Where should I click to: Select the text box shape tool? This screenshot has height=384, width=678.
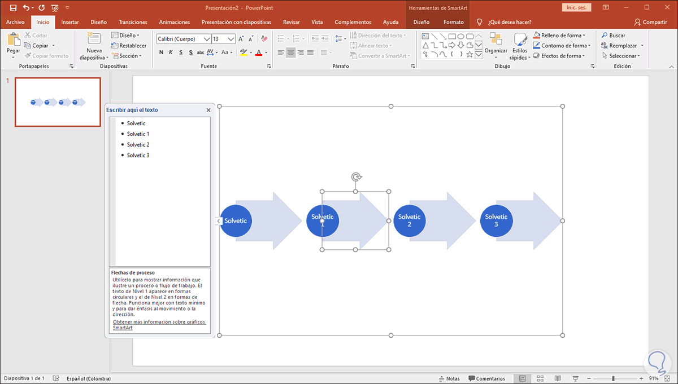pyautogui.click(x=425, y=36)
